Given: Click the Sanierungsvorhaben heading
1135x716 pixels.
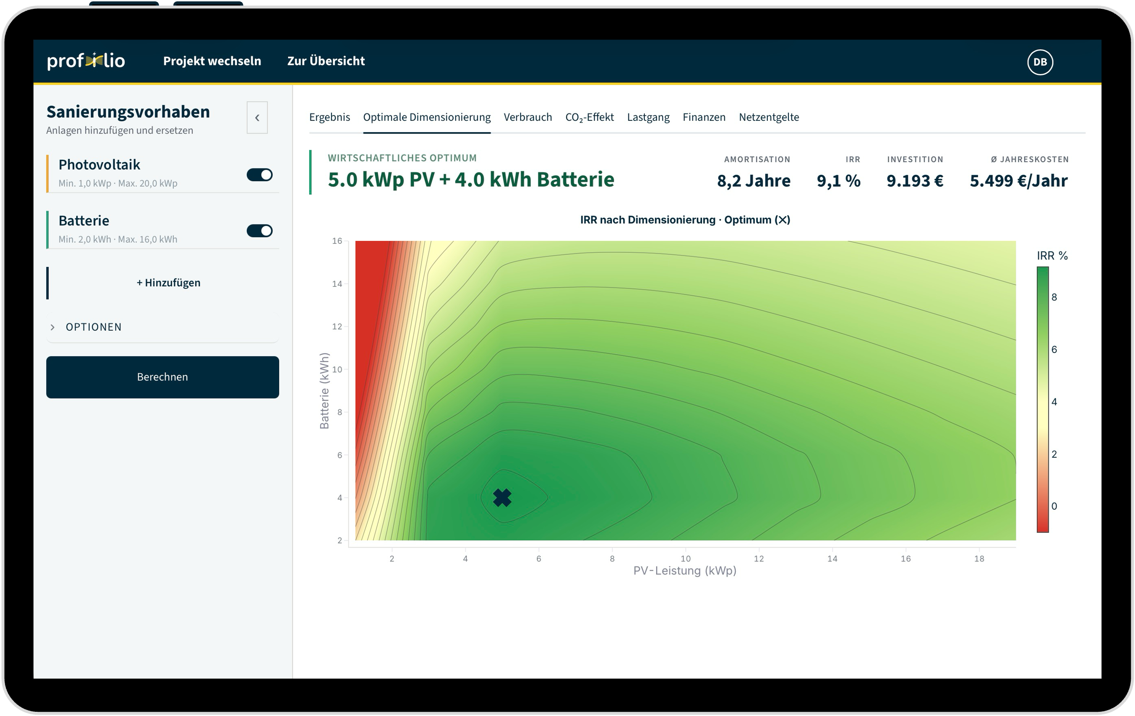Looking at the screenshot, I should 128,112.
